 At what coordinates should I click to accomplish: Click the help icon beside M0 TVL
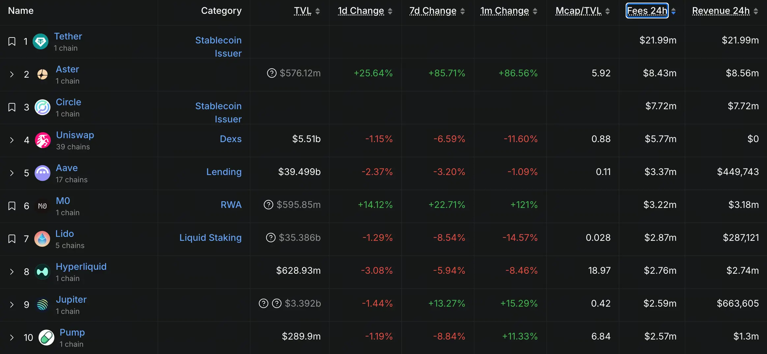[269, 205]
